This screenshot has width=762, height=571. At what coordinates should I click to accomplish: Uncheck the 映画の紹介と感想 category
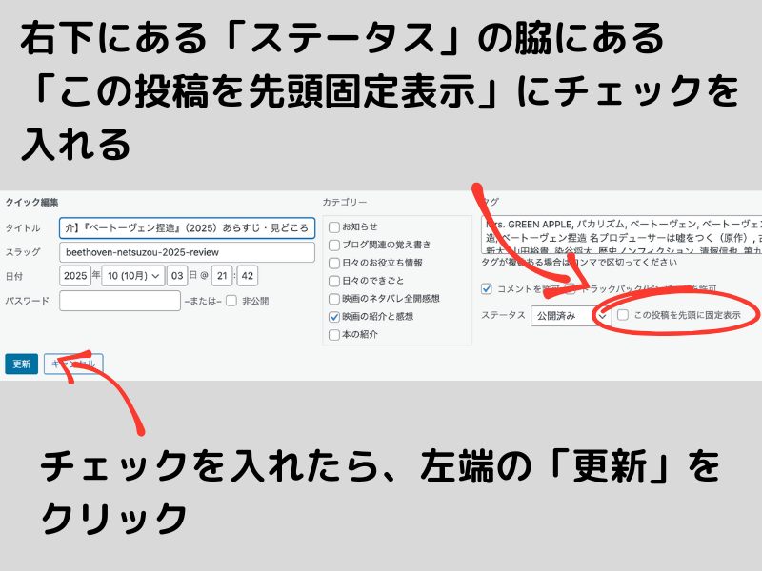(x=333, y=317)
